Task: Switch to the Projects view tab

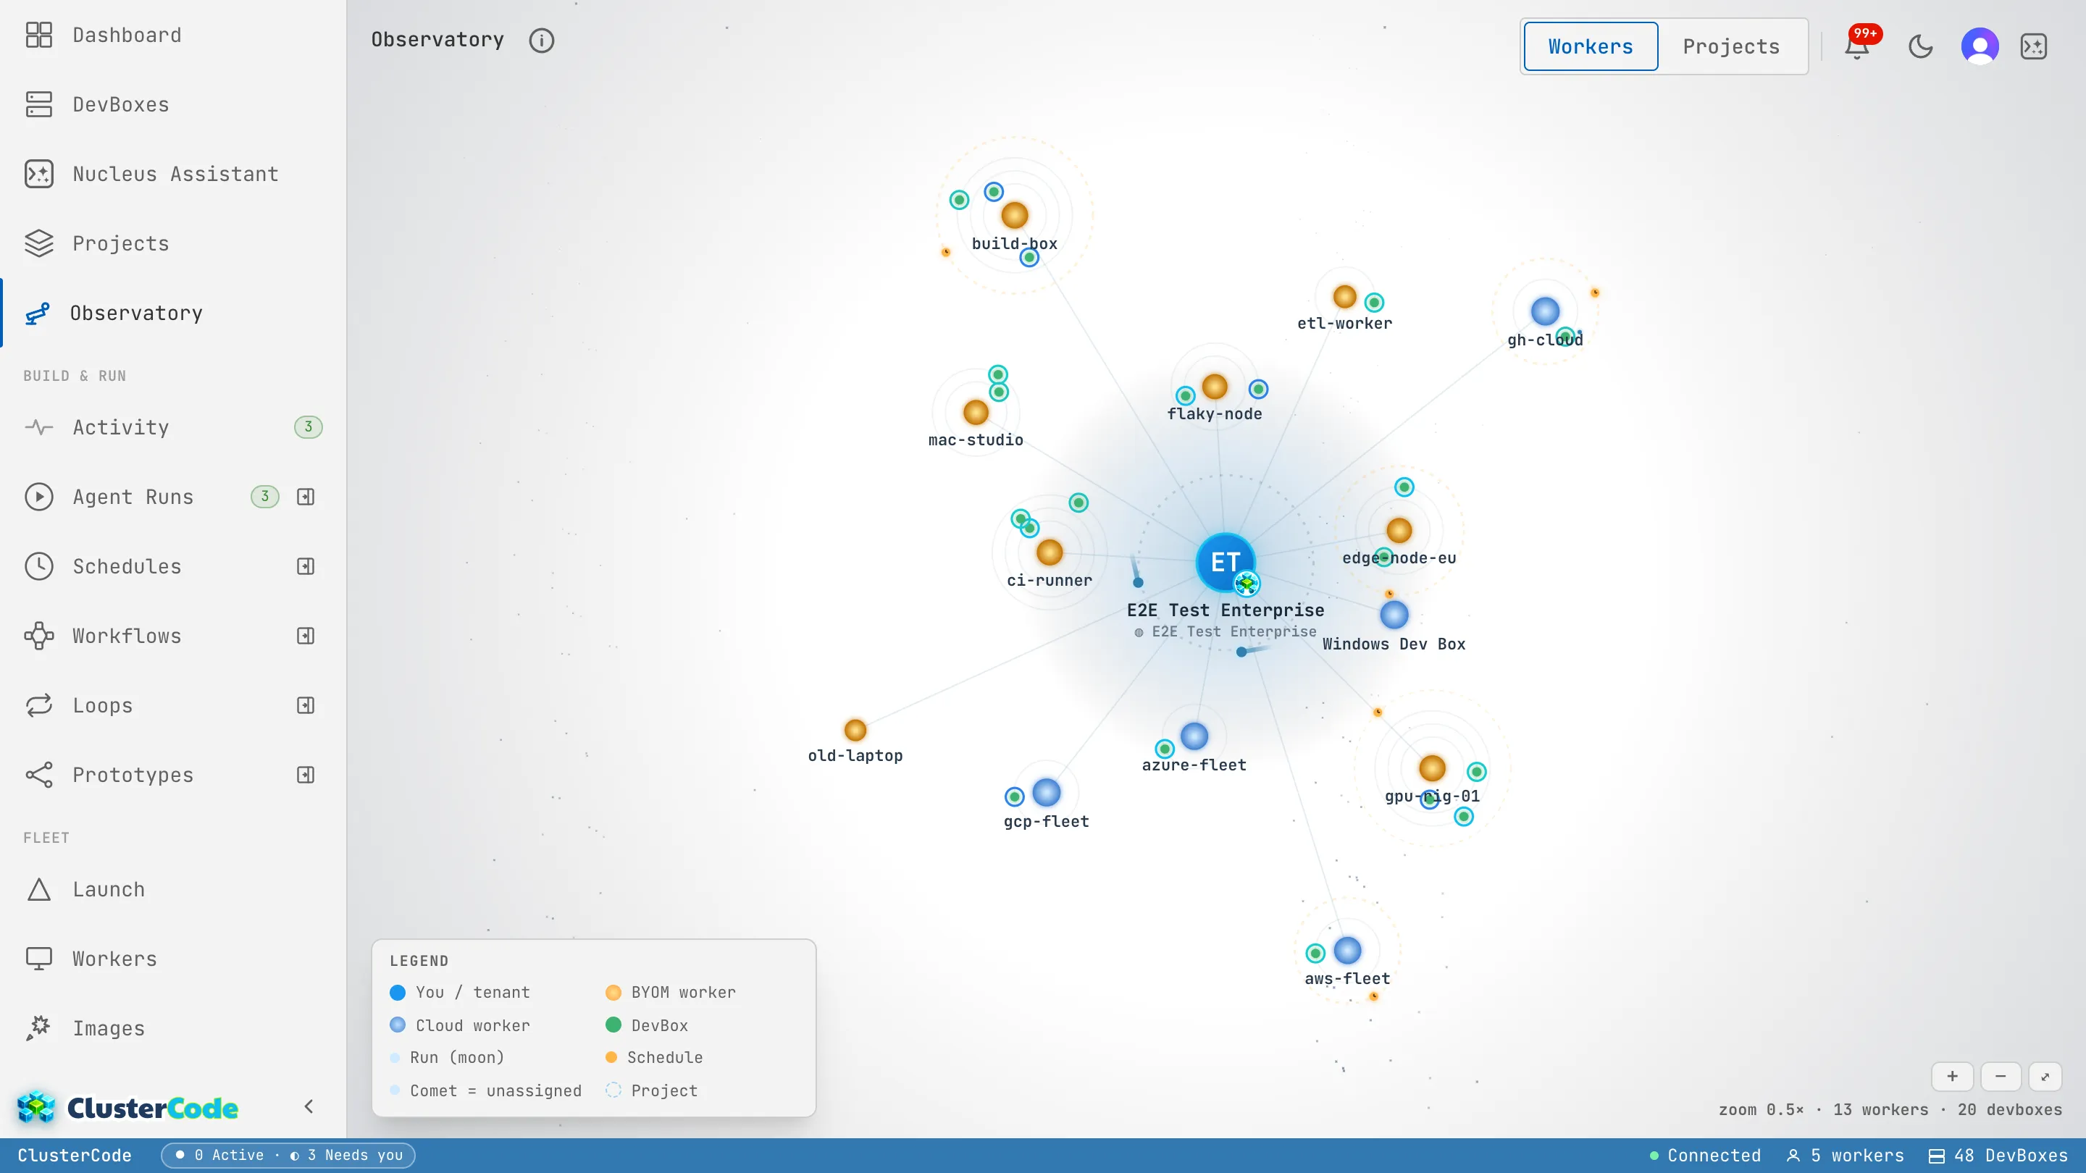Action: (x=1731, y=46)
